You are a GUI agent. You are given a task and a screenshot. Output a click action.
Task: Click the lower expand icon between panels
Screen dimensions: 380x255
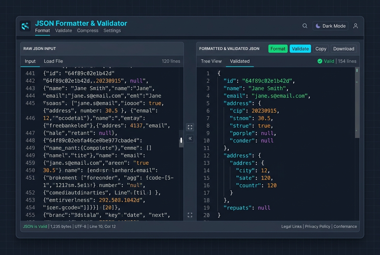[190, 215]
